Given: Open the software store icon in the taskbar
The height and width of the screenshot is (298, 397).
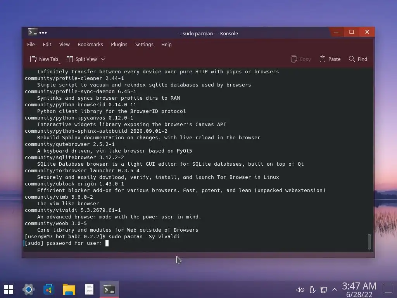Looking at the screenshot, I should coord(48,289).
